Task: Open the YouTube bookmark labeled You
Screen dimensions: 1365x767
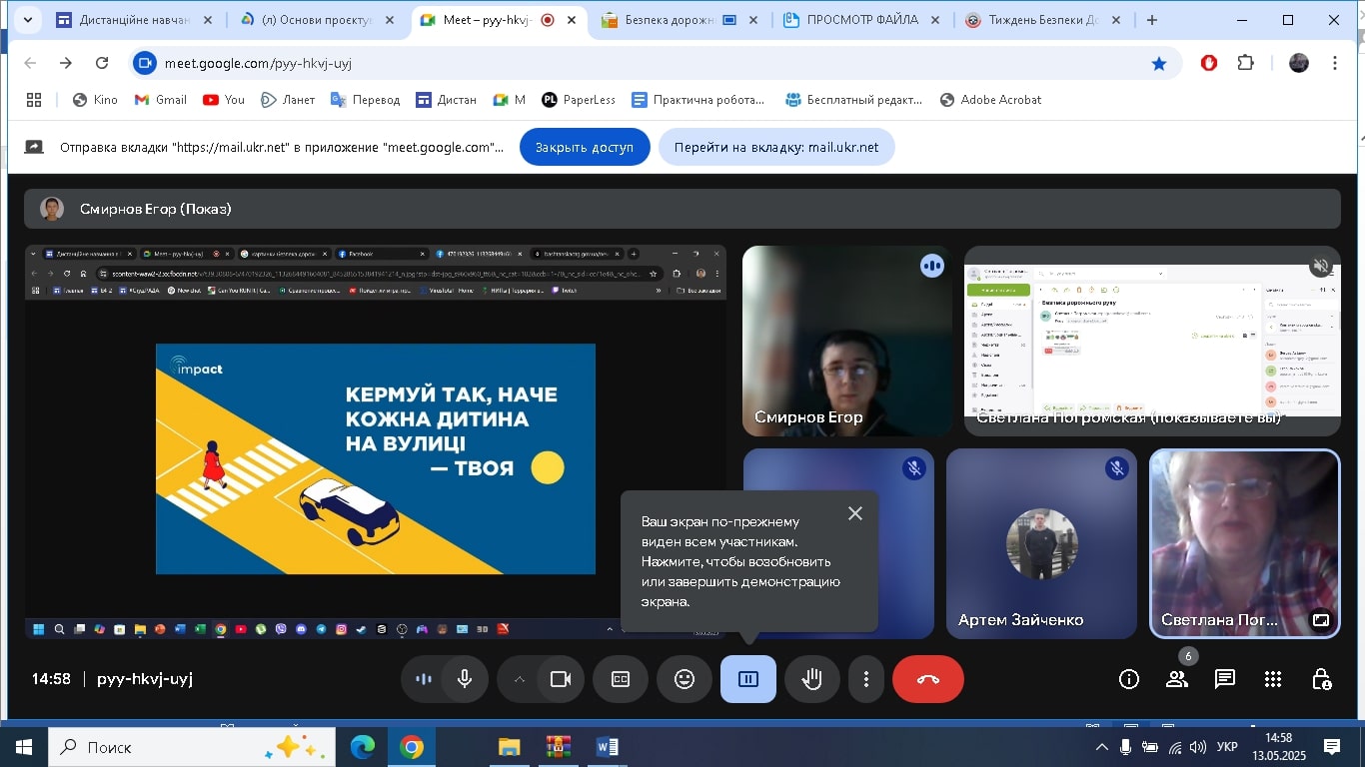Action: pos(224,100)
